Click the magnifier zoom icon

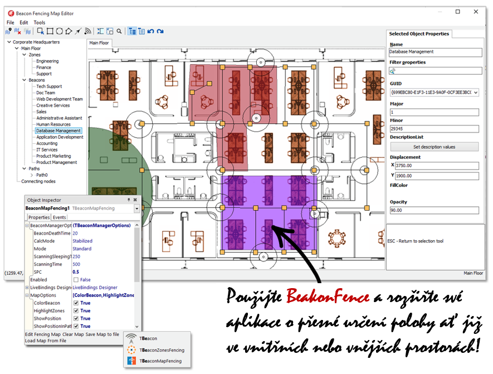(119, 31)
